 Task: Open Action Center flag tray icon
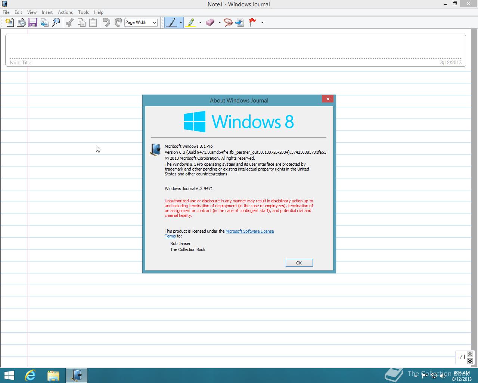pos(425,376)
